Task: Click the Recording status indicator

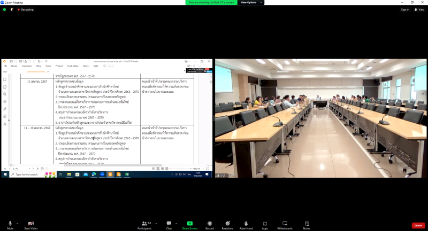Action: tap(25, 10)
